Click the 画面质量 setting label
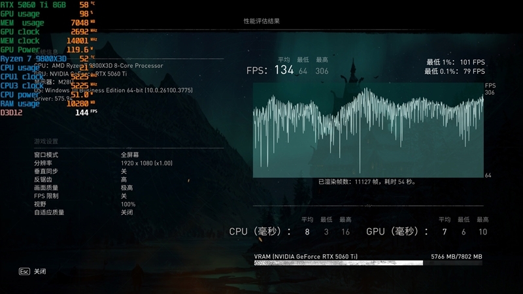The height and width of the screenshot is (294, 523). (x=46, y=188)
